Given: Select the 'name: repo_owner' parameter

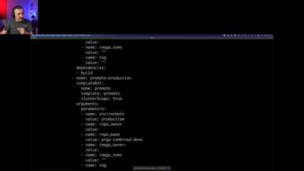Looking at the screenshot, I should [102, 124].
